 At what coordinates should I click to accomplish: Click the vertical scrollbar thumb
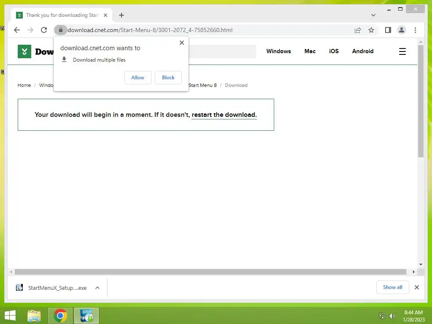point(421,101)
